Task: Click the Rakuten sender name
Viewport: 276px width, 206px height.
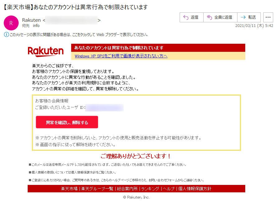Action: [x=31, y=20]
